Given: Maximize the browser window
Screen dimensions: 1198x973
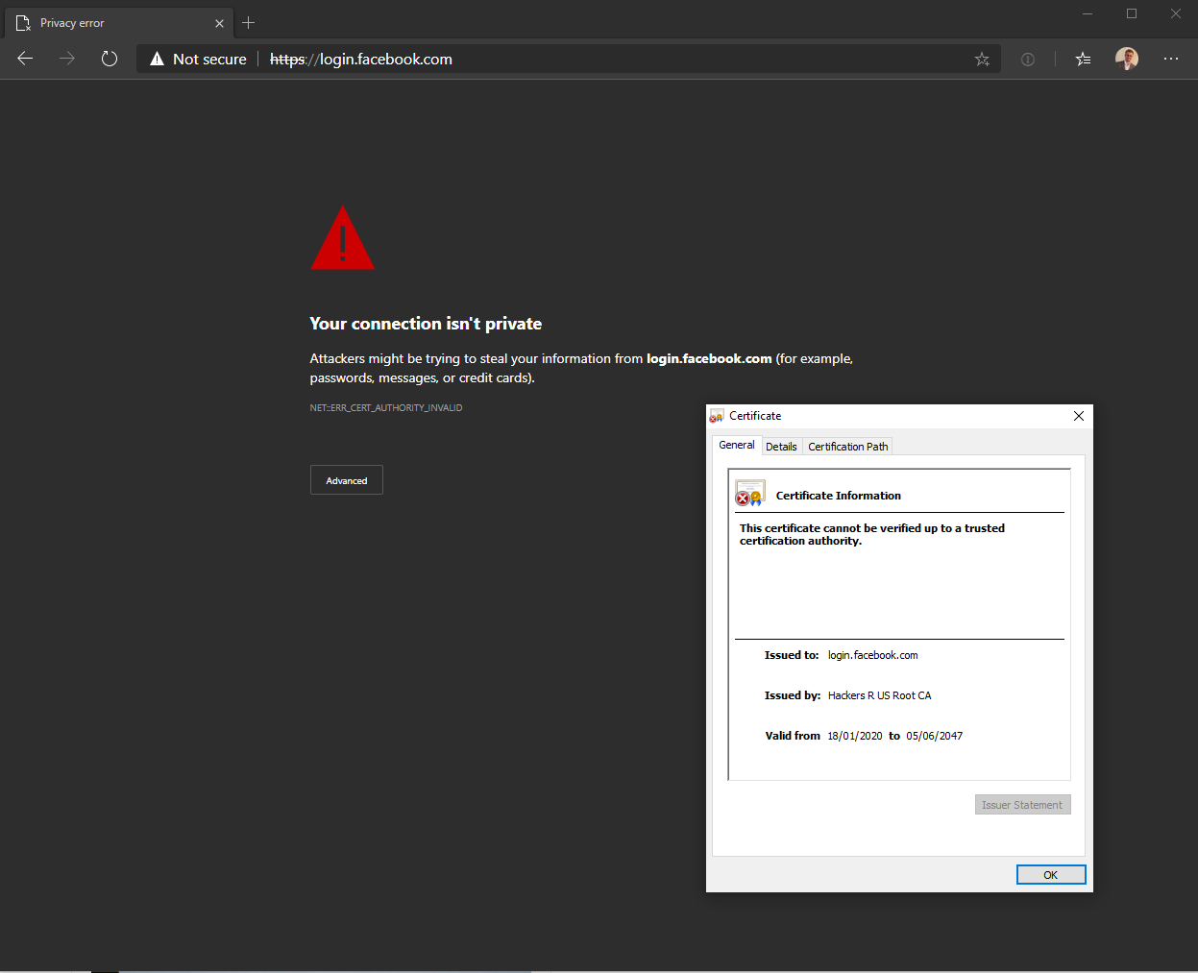Looking at the screenshot, I should tap(1132, 13).
